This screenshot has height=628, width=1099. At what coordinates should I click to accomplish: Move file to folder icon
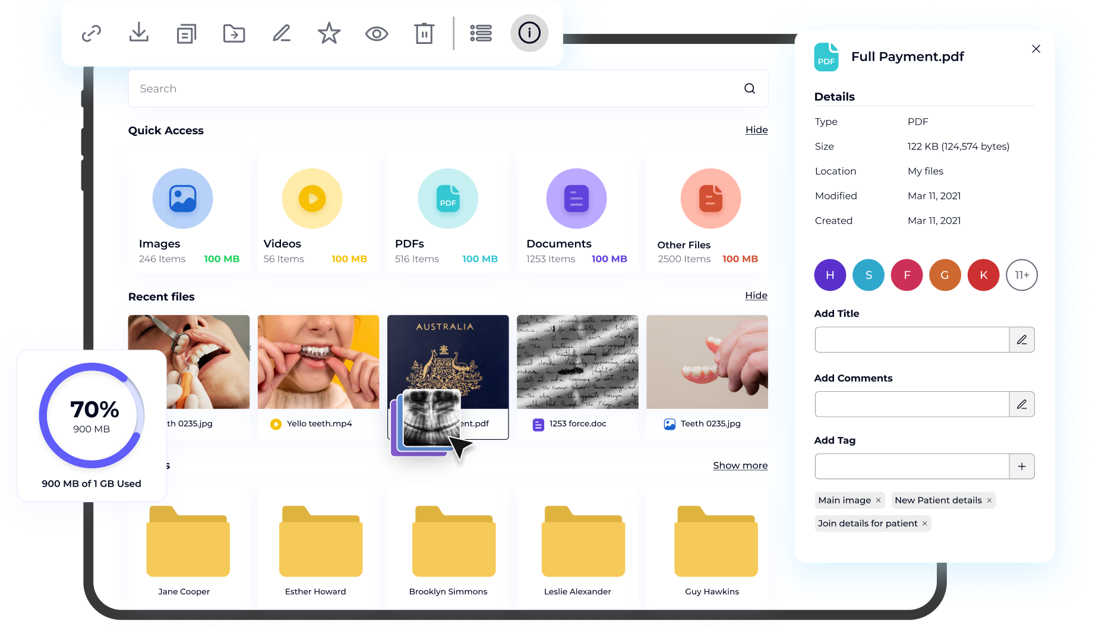click(x=234, y=34)
